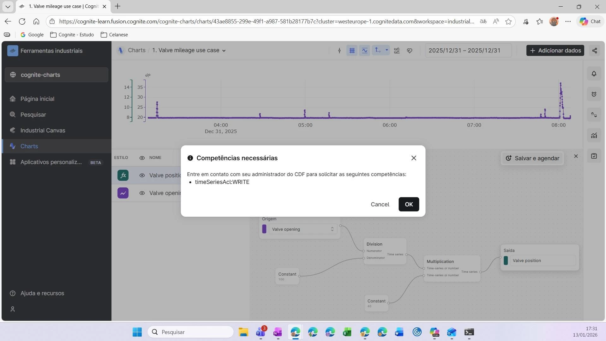
Task: Click the browser home icon
Action: pos(36,21)
